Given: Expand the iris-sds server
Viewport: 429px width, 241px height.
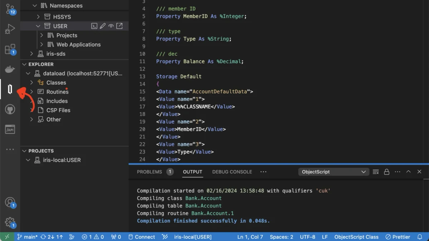Looking at the screenshot, I should point(31,54).
